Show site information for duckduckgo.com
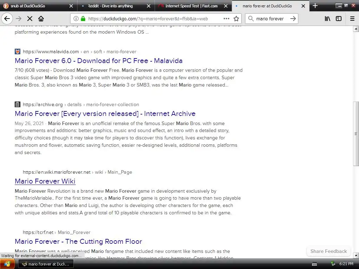Image resolution: width=359 pixels, height=269 pixels. click(x=76, y=19)
